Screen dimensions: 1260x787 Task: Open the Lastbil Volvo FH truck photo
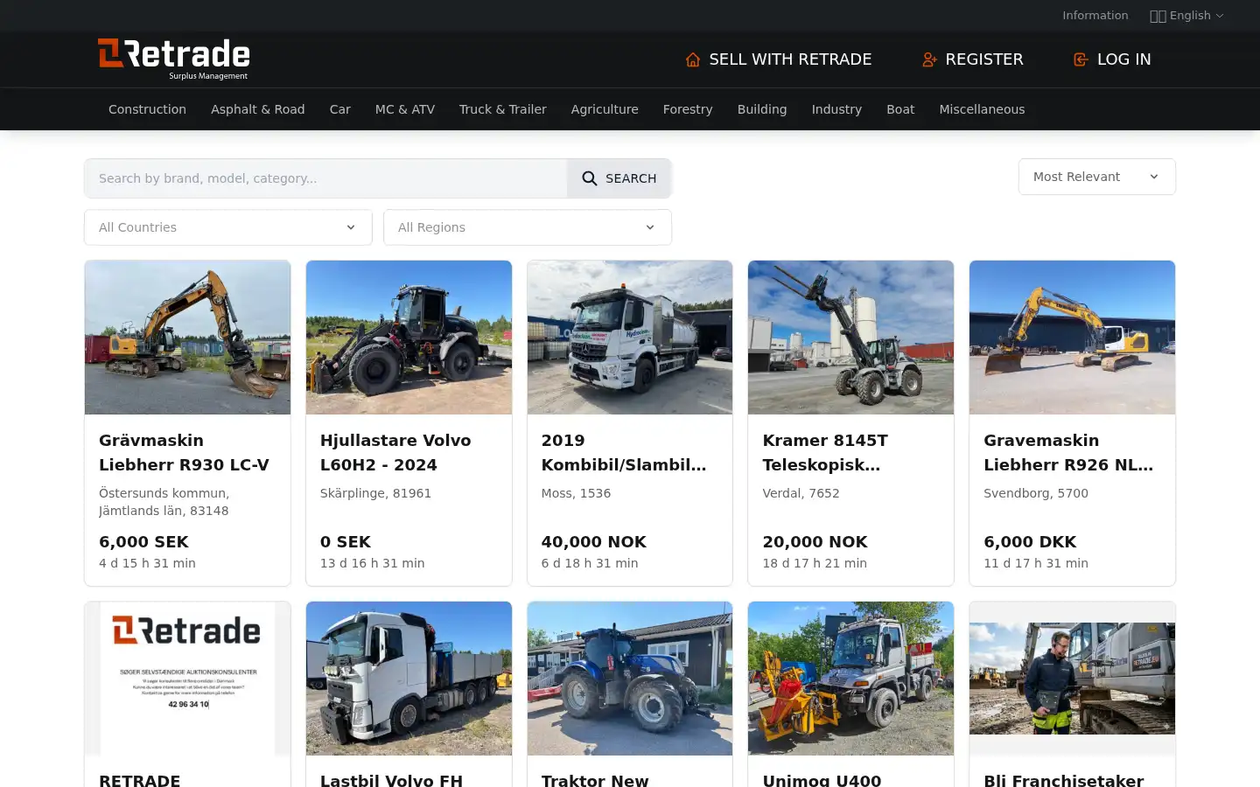point(409,679)
